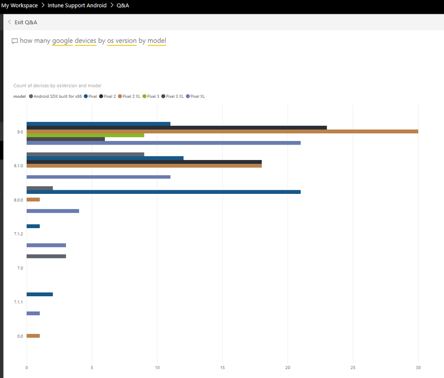This screenshot has width=444, height=378.
Task: Select the blue Pixel bar for 7.1.1
Action: pos(40,294)
